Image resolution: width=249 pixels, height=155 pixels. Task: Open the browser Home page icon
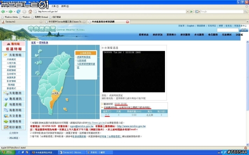[30, 12]
